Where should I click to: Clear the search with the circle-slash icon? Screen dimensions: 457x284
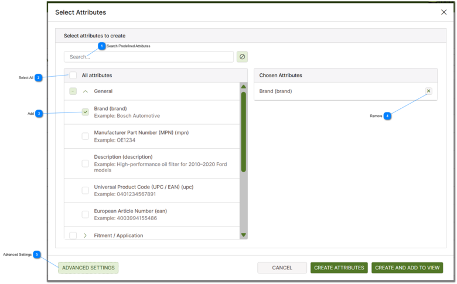pyautogui.click(x=242, y=57)
